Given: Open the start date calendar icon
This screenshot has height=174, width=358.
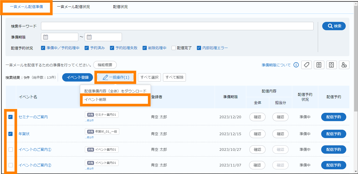Looking at the screenshot, I should tap(45, 37).
